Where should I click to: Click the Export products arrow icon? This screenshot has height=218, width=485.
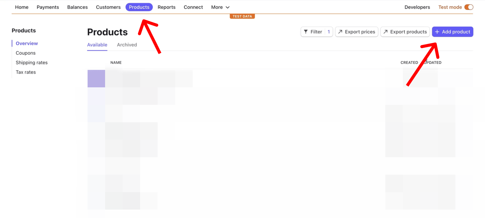pyautogui.click(x=386, y=32)
